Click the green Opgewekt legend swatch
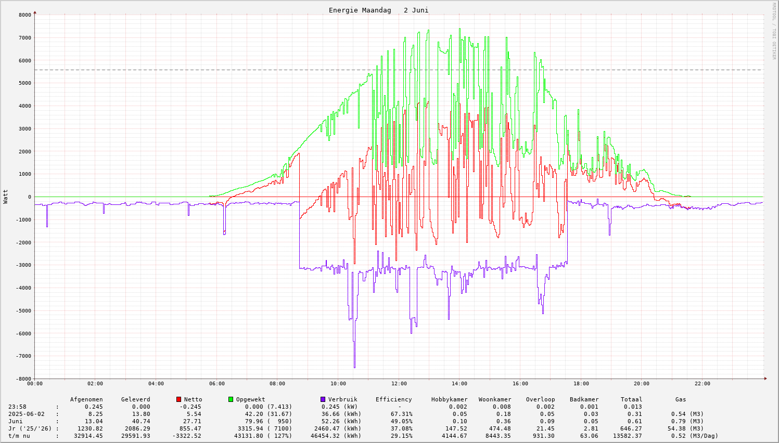Screen dimensions: 779x443 pos(231,399)
